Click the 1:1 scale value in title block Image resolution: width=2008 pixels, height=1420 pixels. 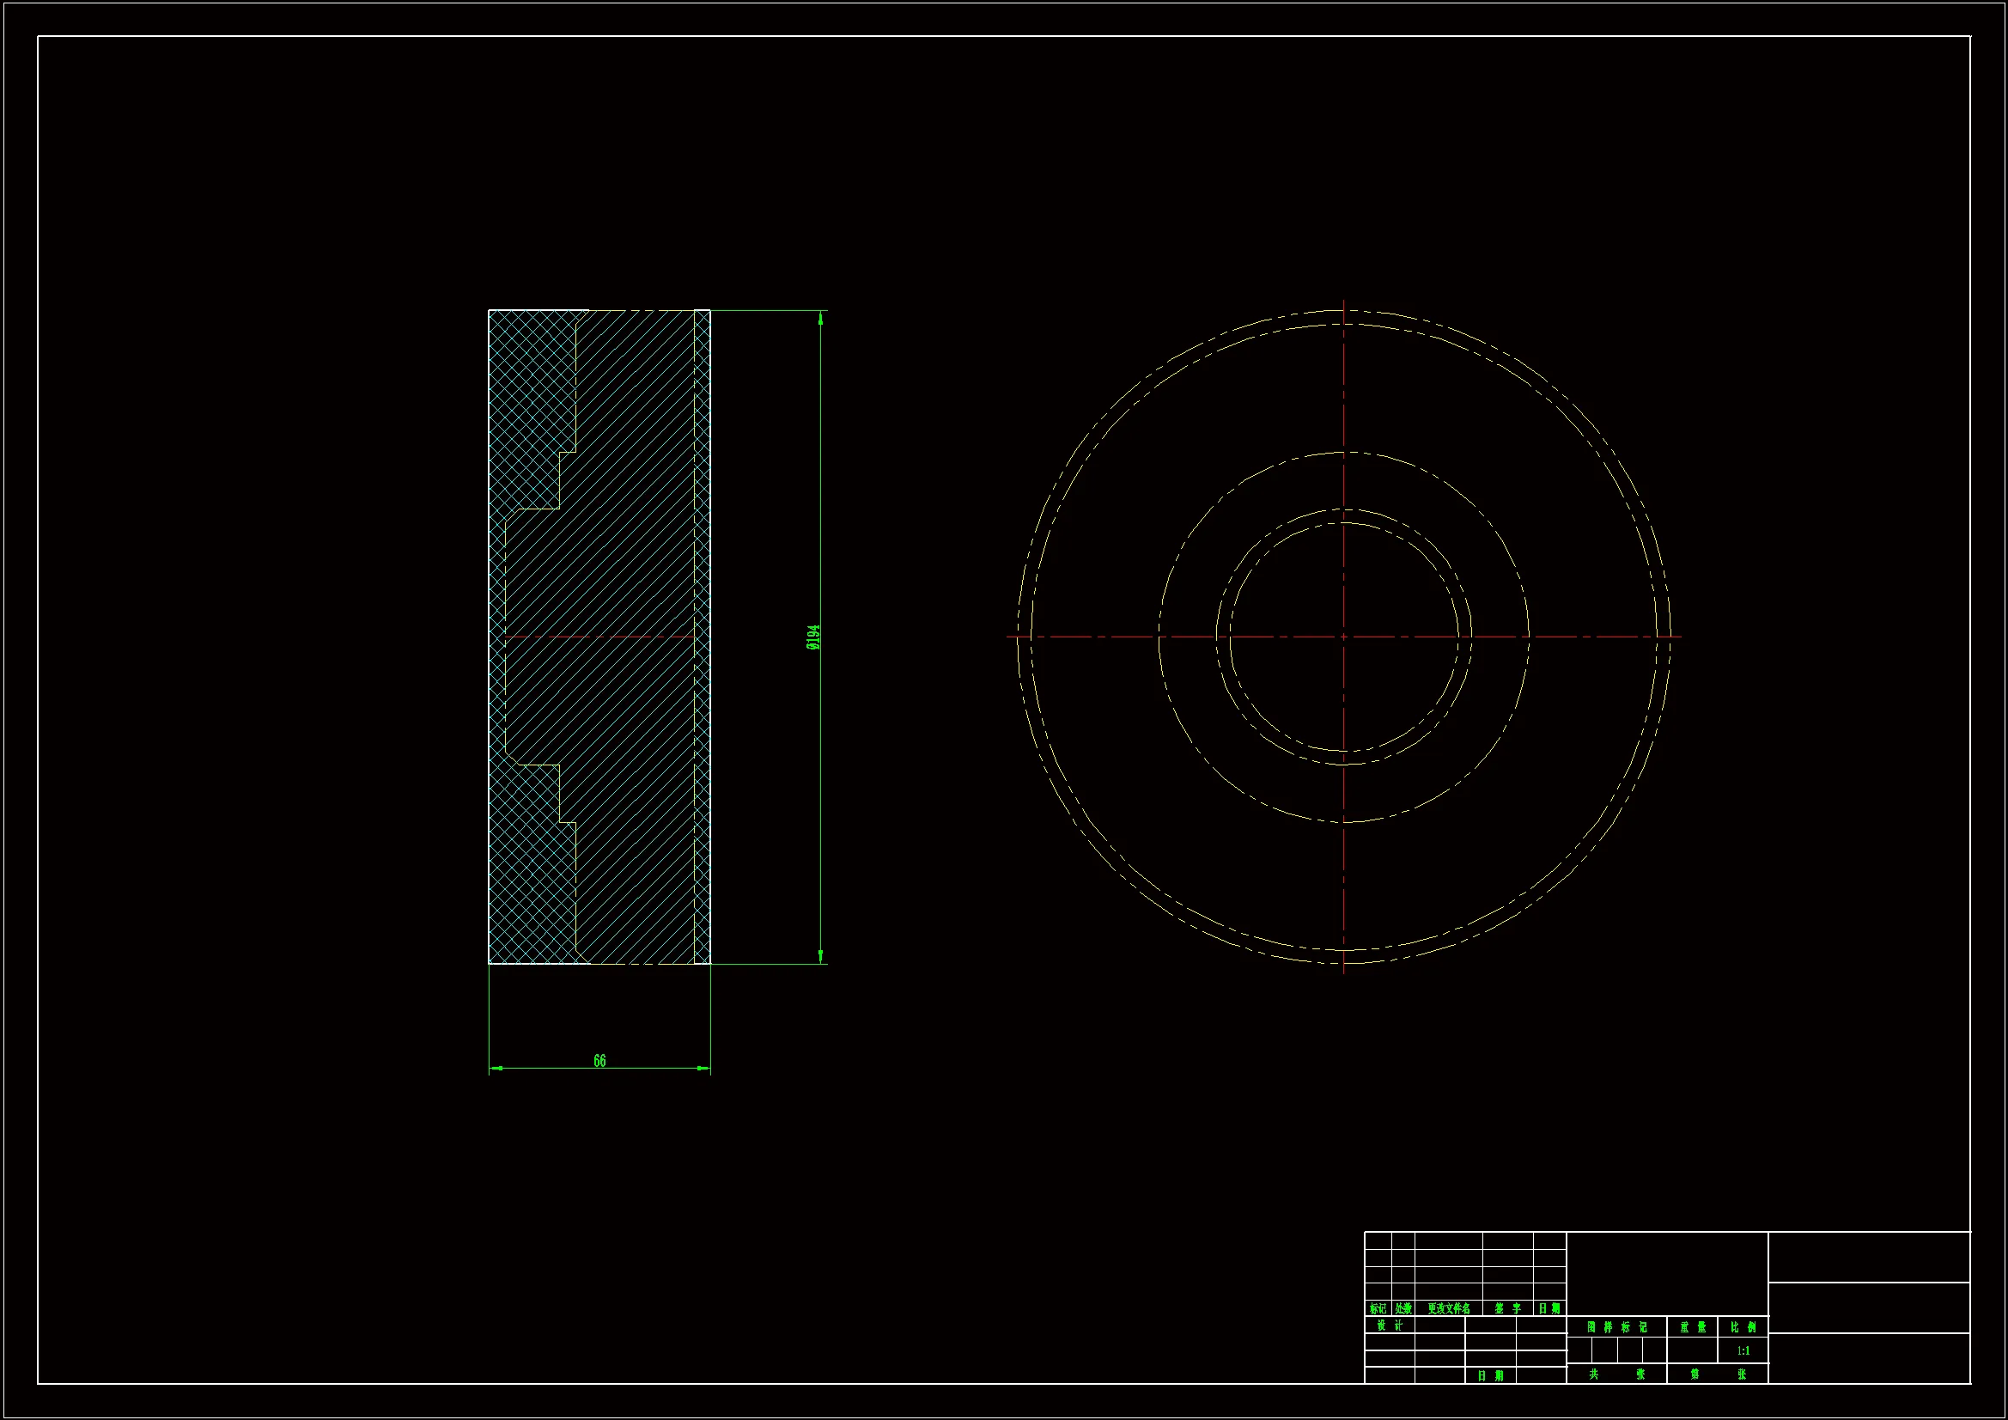click(x=1743, y=1351)
